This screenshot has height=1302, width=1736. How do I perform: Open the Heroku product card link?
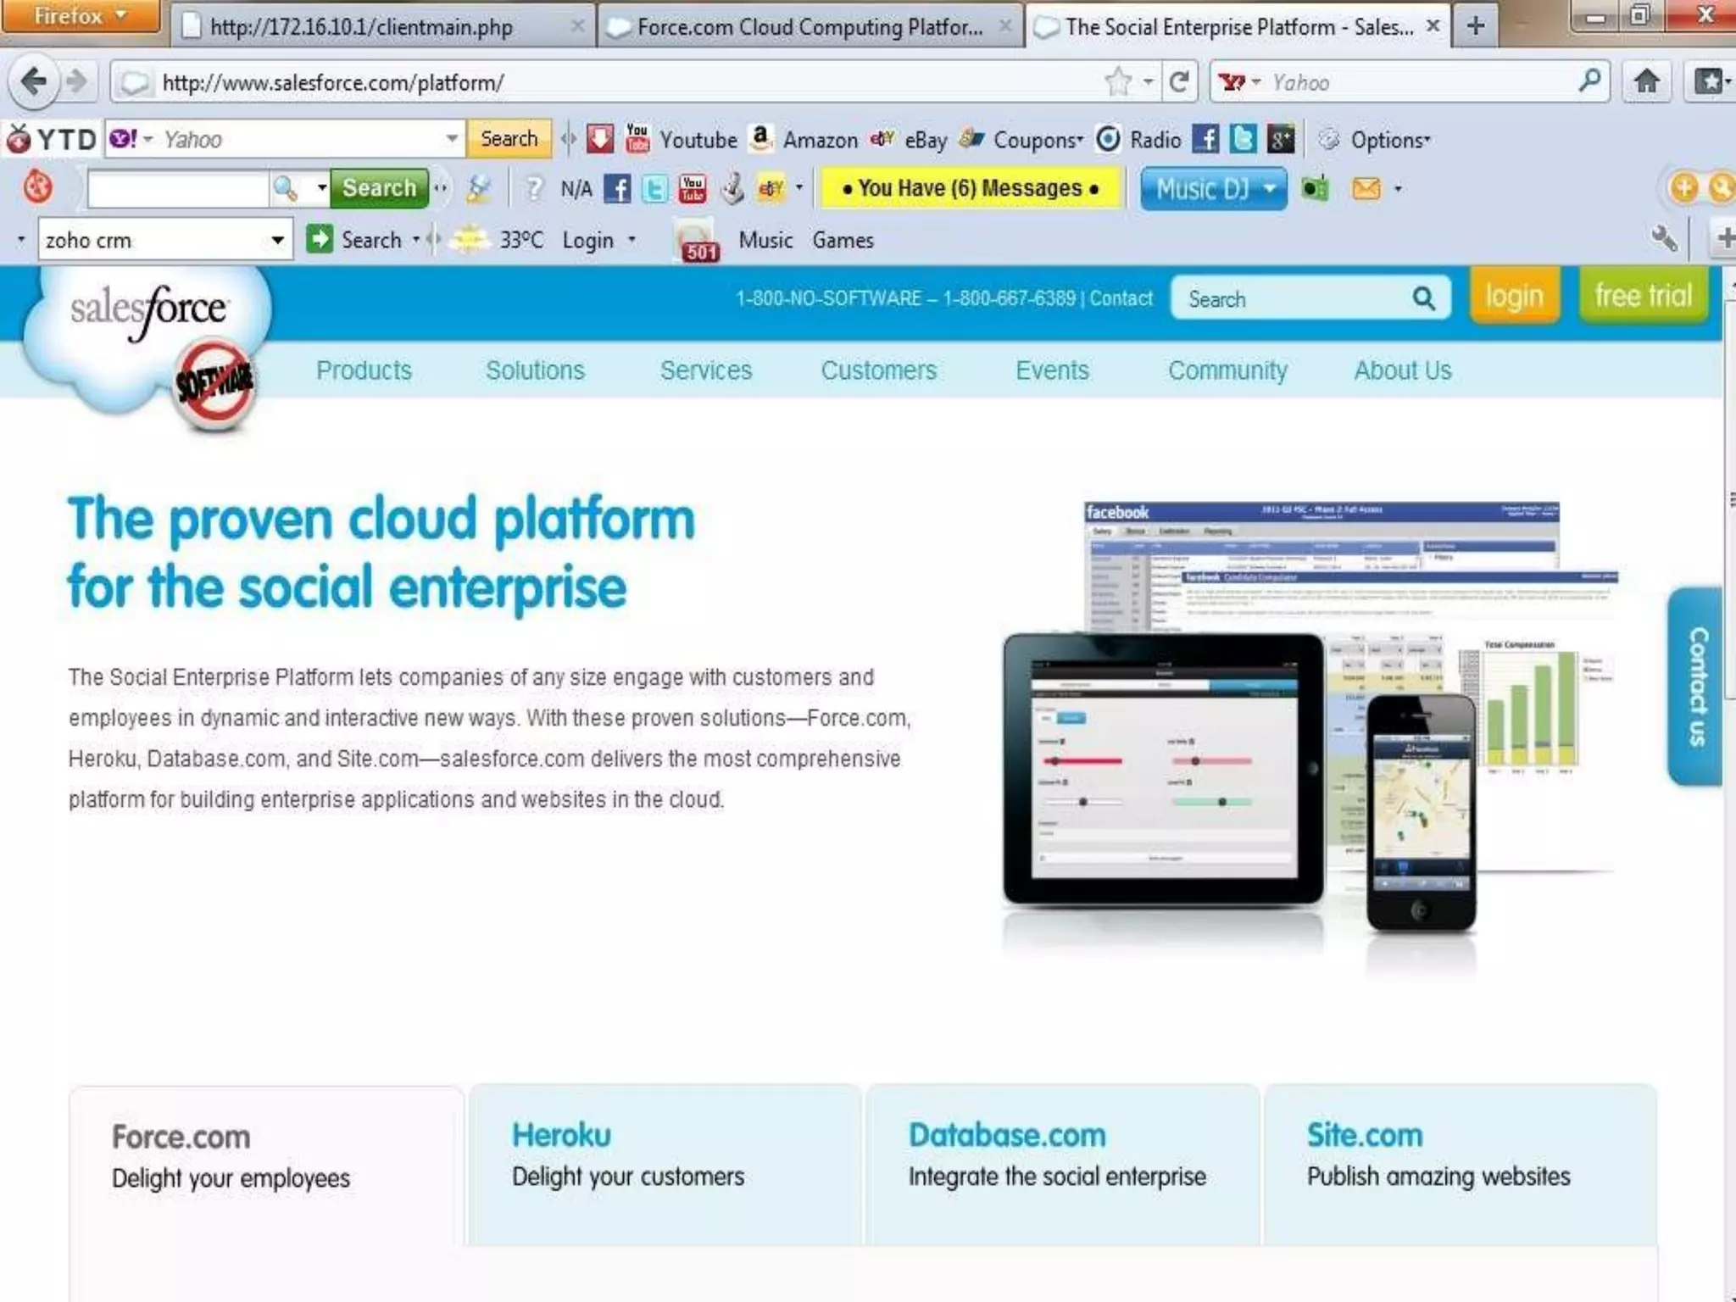(560, 1135)
